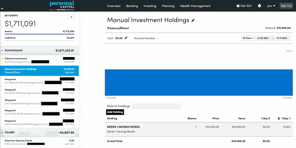296x148 pixels.
Task: Sort by Price column header
Action: (x=215, y=118)
